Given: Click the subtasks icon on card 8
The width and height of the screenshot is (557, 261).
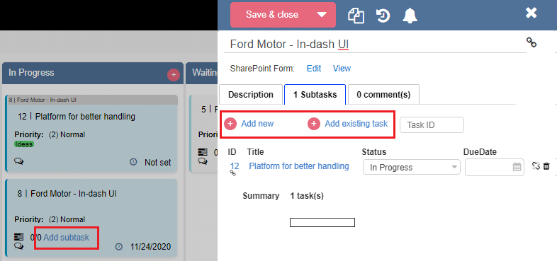Looking at the screenshot, I should coord(19,237).
